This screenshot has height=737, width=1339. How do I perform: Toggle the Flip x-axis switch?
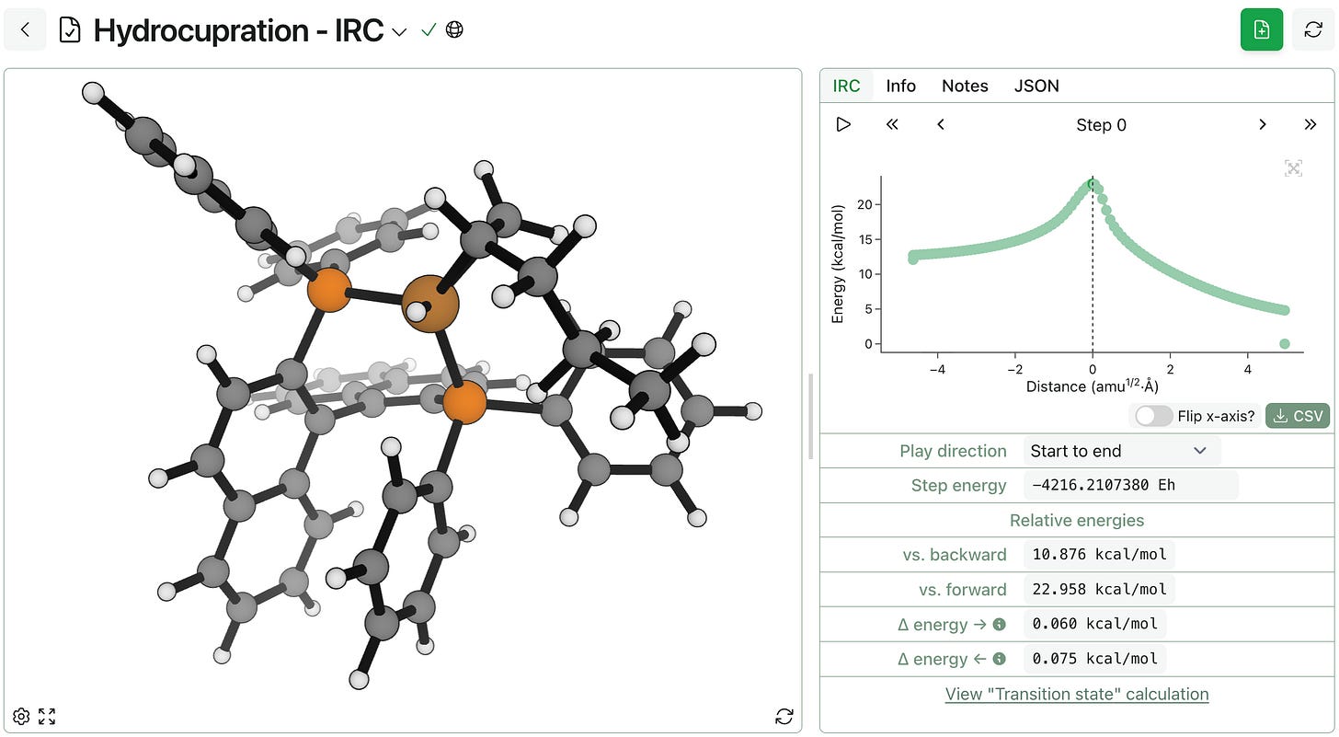(x=1154, y=416)
